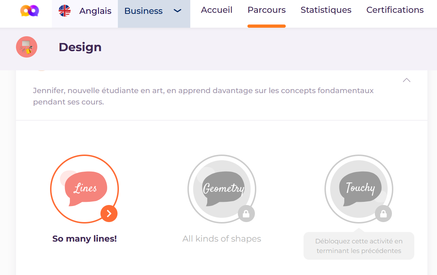The height and width of the screenshot is (275, 437).
Task: Open the Lines speech bubble activity
Action: coord(84,188)
